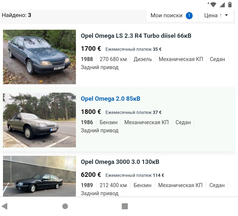Click the Цена sort label
Image resolution: width=238 pixels, height=216 pixels.
point(211,15)
